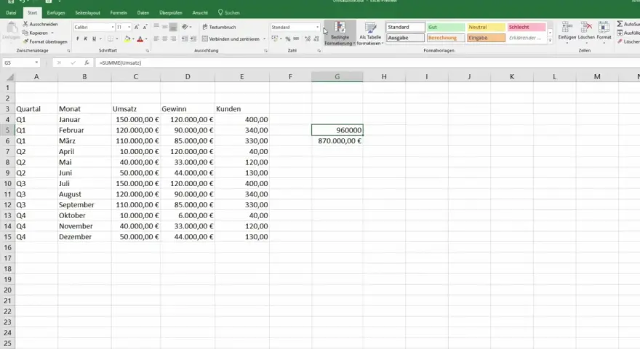Apply the Schlecht cell style
Screen dimensions: 640x349
(526, 27)
